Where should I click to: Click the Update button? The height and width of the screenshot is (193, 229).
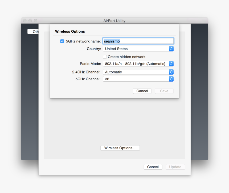[x=175, y=167]
